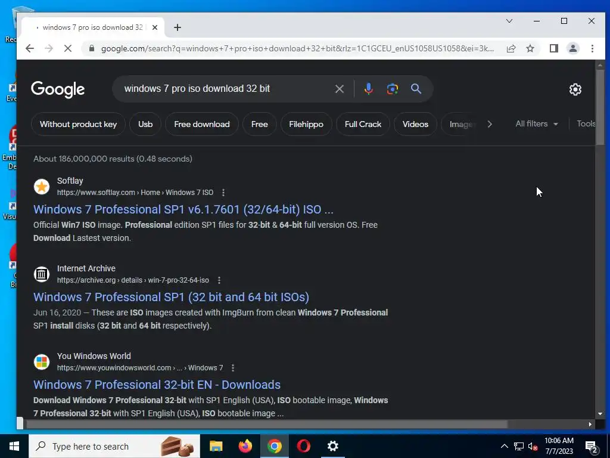Click the horizontal scrollbar thumb
The height and width of the screenshot is (458, 610).
[x=266, y=424]
